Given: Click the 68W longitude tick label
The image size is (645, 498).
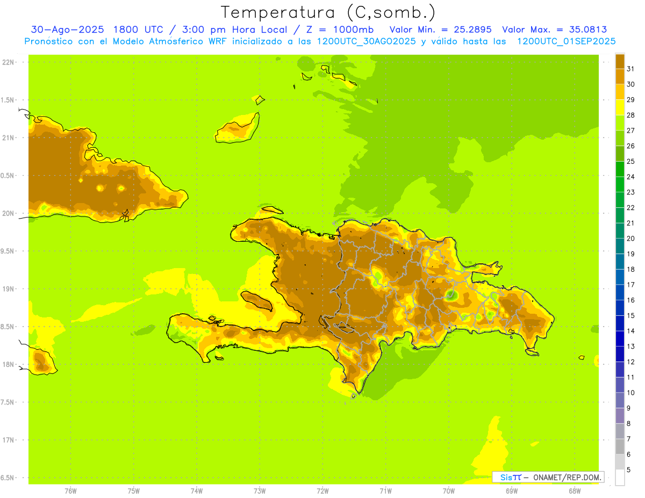Looking at the screenshot, I should 575,490.
